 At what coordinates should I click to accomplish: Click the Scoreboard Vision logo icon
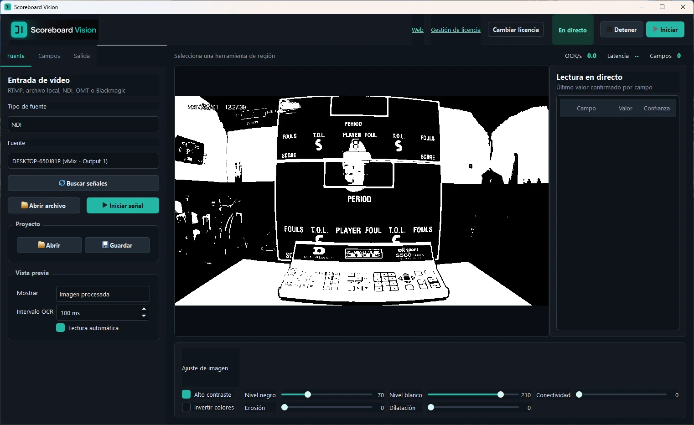point(19,30)
